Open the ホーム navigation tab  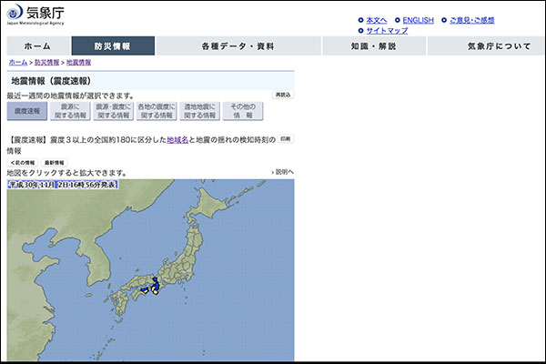[x=36, y=45]
